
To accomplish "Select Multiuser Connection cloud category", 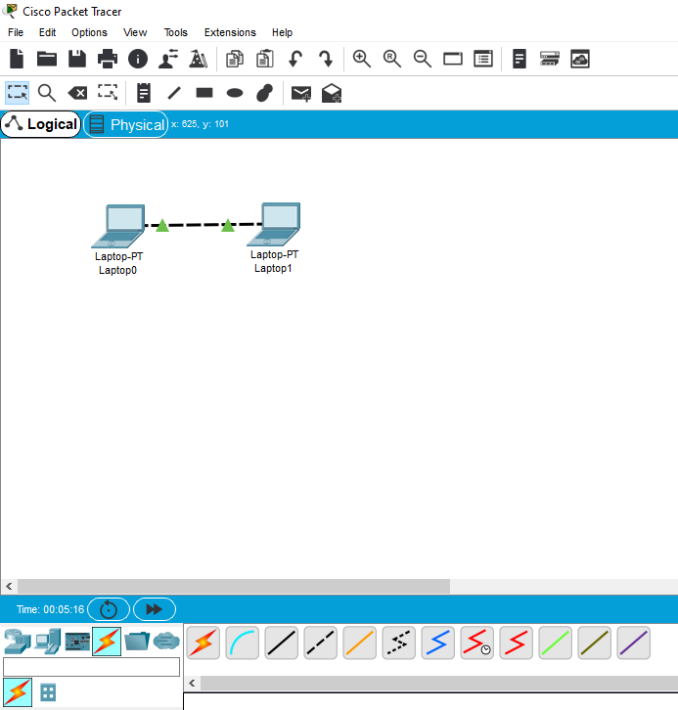I will [166, 642].
